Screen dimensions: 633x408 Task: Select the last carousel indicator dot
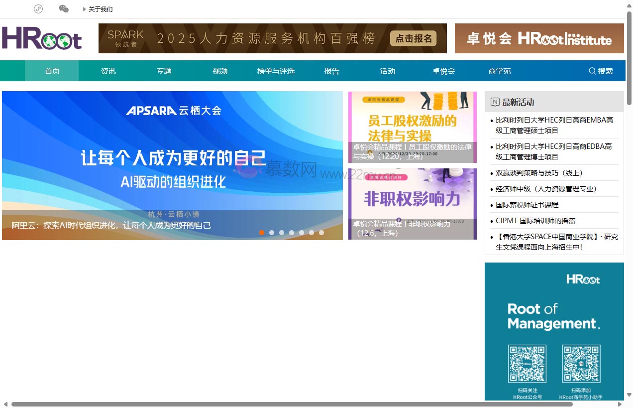pos(321,233)
